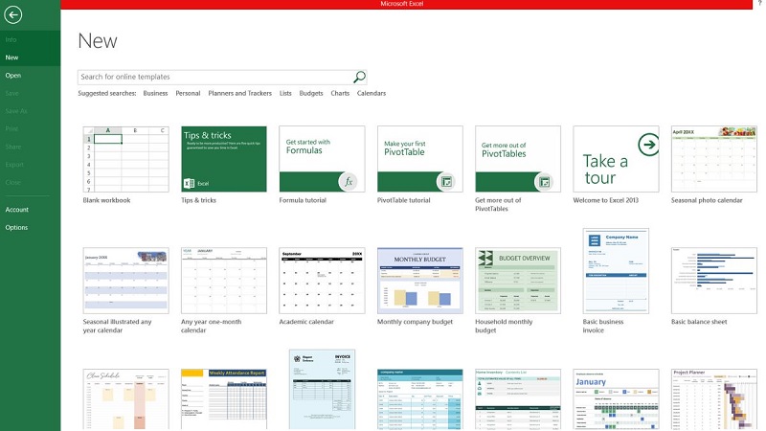This screenshot has width=766, height=431.
Task: Click the Business suggested search link
Action: [x=155, y=94]
